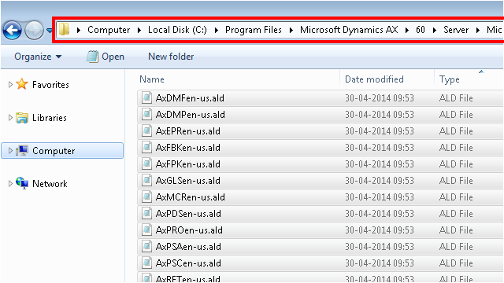
Task: Select Local Disk (C:) breadcrumb segment
Action: [177, 30]
